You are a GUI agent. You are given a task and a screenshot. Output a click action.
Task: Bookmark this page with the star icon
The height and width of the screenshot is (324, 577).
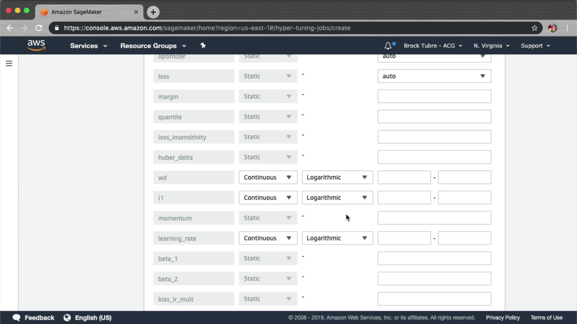tap(534, 28)
